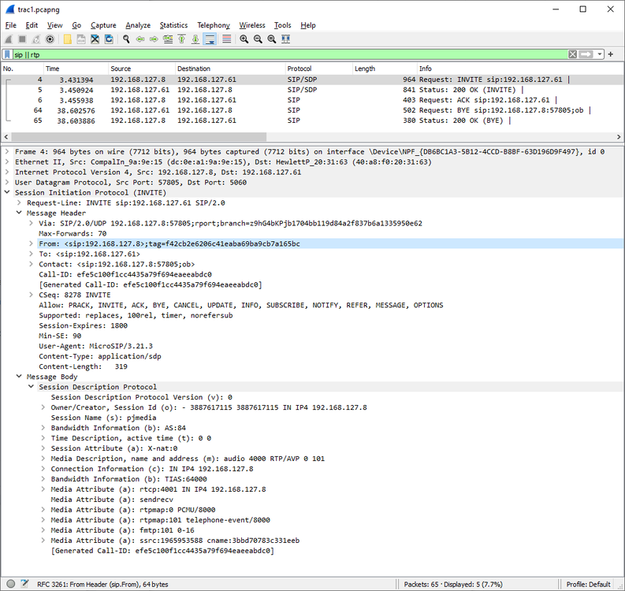The image size is (625, 591).
Task: Click the add filter button plus sign
Action: pos(610,54)
